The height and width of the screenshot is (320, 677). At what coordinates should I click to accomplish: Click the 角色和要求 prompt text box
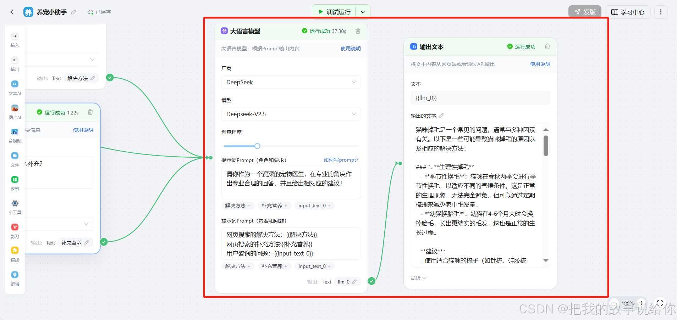[291, 183]
